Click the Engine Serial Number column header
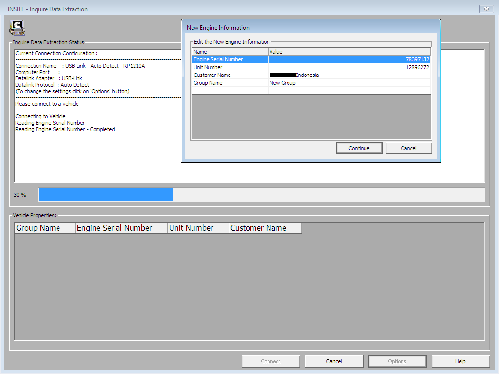 [120, 227]
